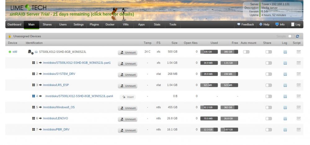Image resolution: width=310 pixels, height=145 pixels.
Task: Click refresh icon in Unassigned Devices header
Action: click(x=297, y=36)
